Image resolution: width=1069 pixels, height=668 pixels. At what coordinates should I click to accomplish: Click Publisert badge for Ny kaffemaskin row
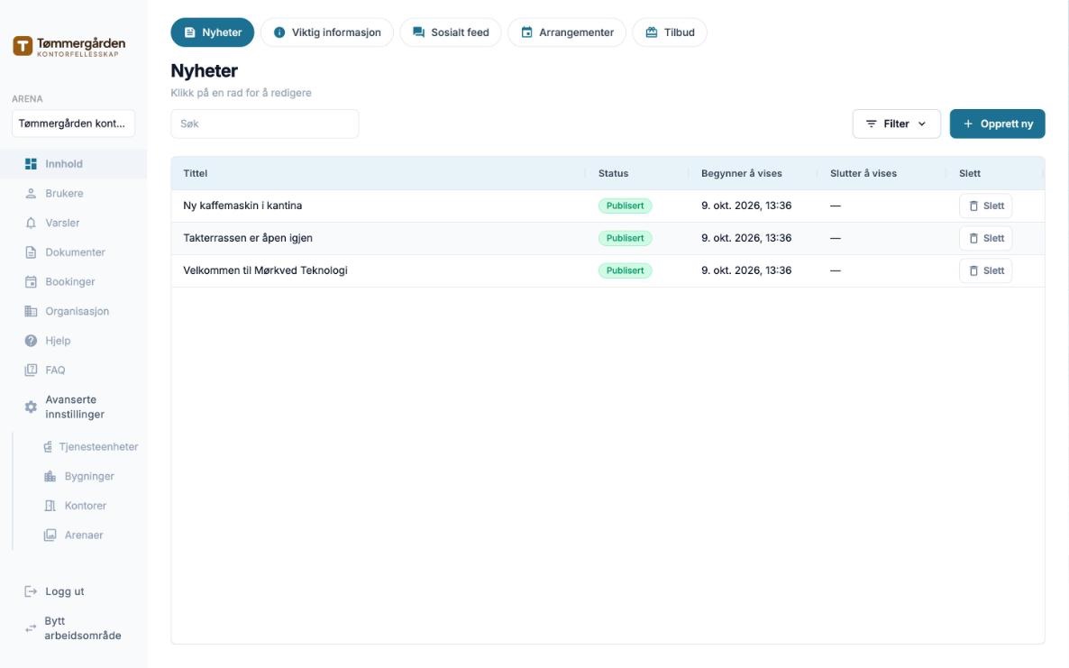coord(626,206)
